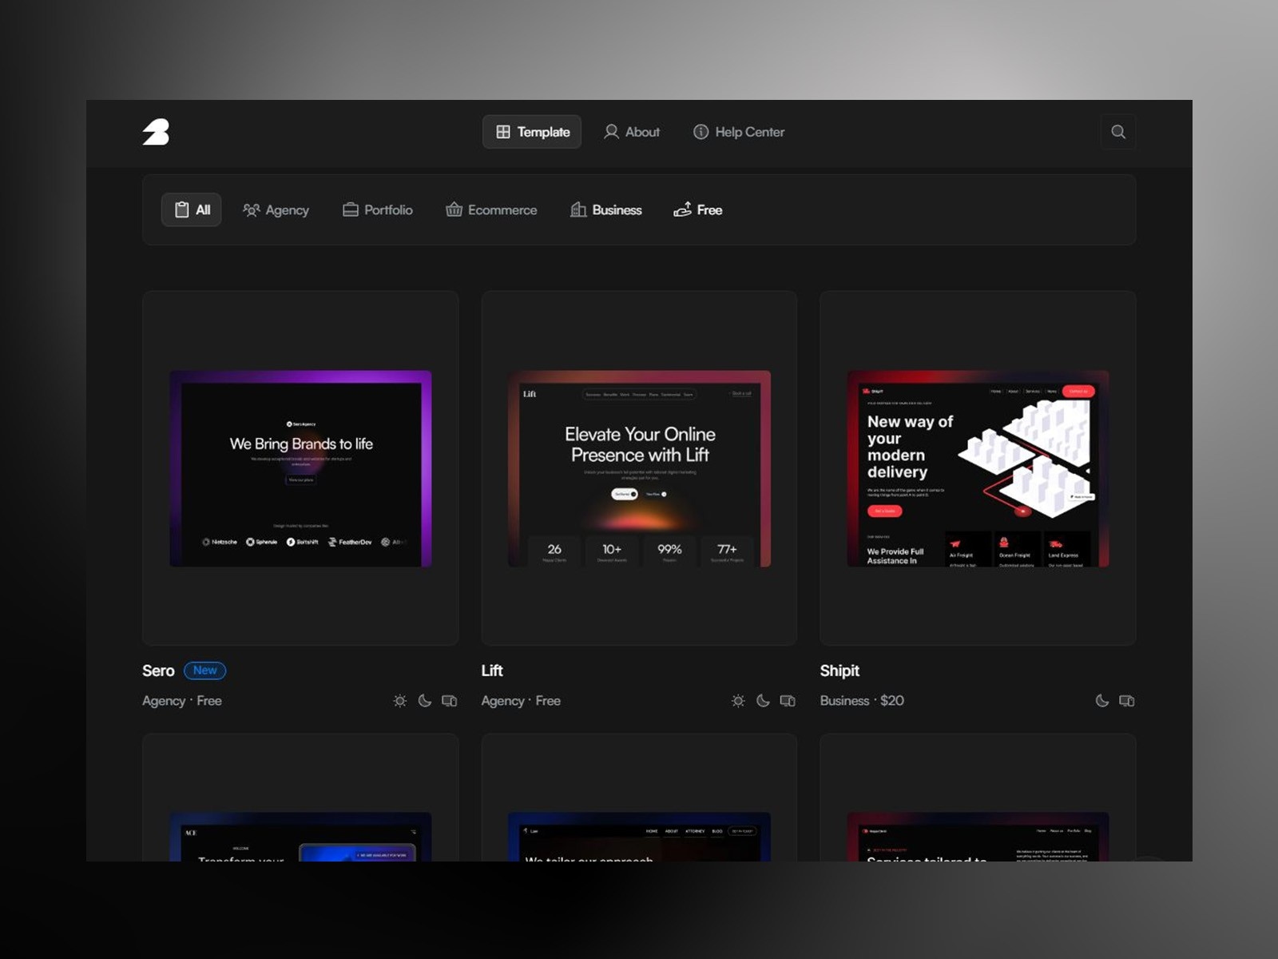Image resolution: width=1278 pixels, height=959 pixels.
Task: Expand the All templates filter
Action: (191, 209)
